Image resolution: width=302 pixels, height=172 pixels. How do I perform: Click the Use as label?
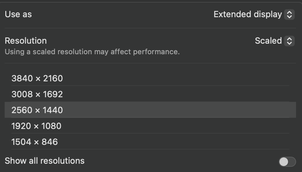18,14
